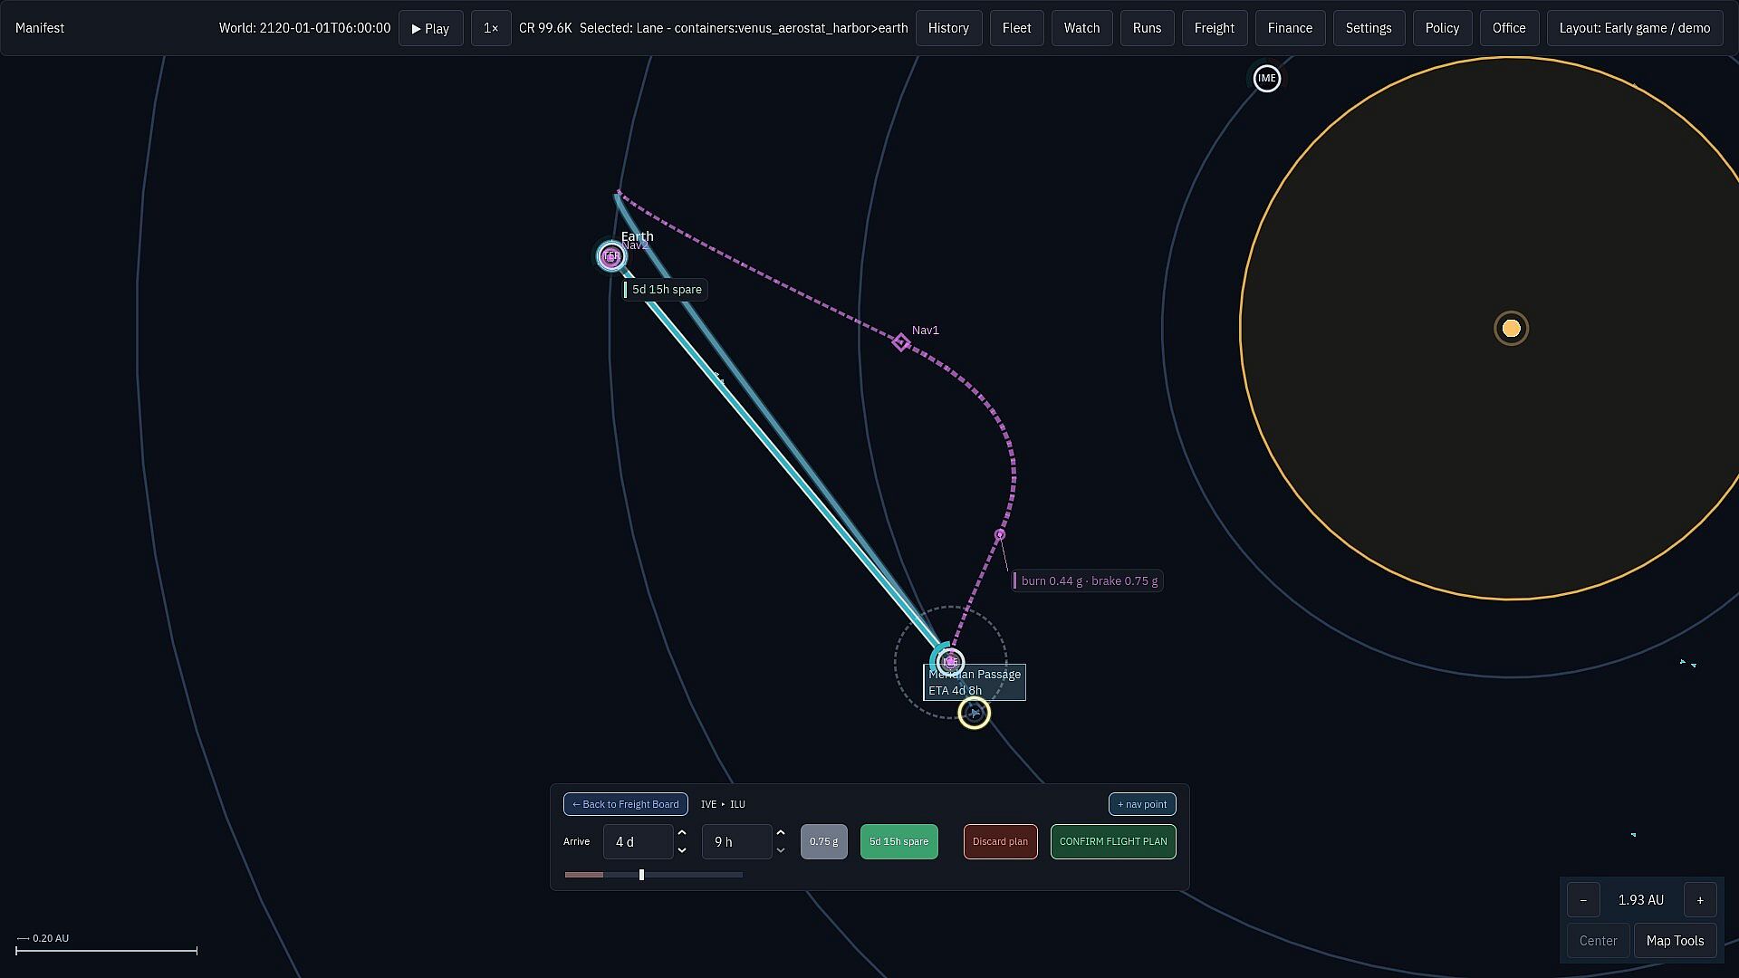Open the Fleet menu
Screen dimensions: 1739x978
[x=1016, y=28]
